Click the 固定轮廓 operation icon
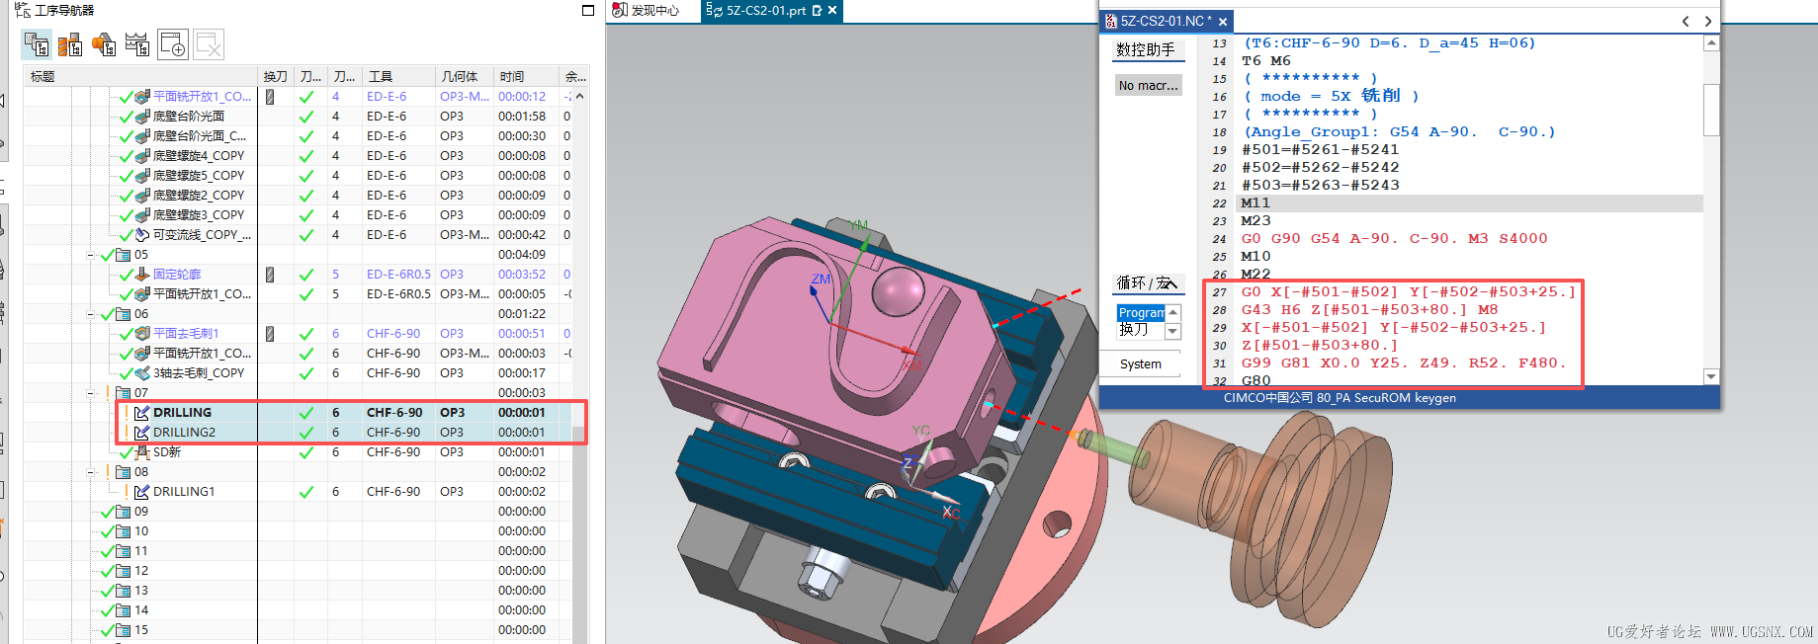Image resolution: width=1818 pixels, height=644 pixels. point(141,275)
